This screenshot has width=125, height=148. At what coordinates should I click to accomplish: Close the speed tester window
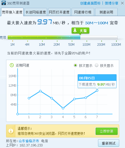tap(122, 3)
